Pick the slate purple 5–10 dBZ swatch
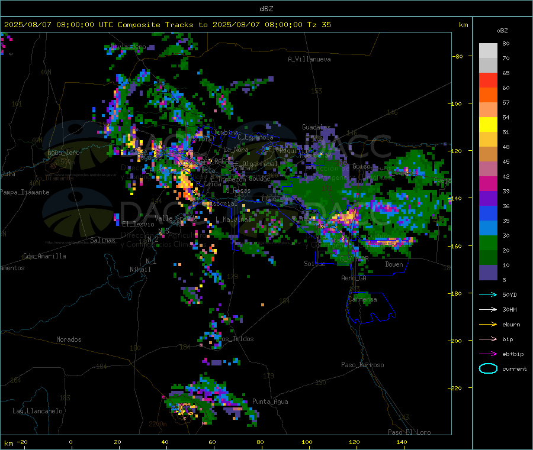 488,273
